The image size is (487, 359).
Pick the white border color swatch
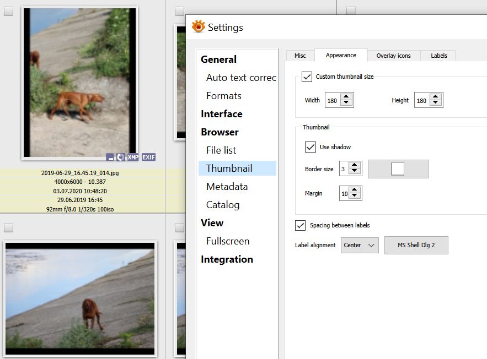(x=398, y=169)
